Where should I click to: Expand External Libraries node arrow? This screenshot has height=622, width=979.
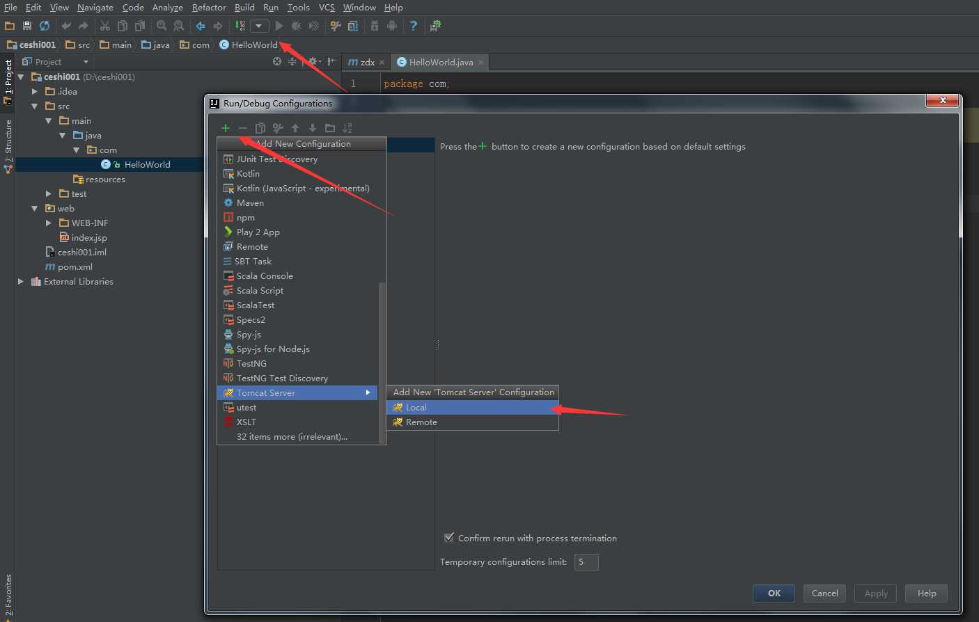[x=21, y=281]
